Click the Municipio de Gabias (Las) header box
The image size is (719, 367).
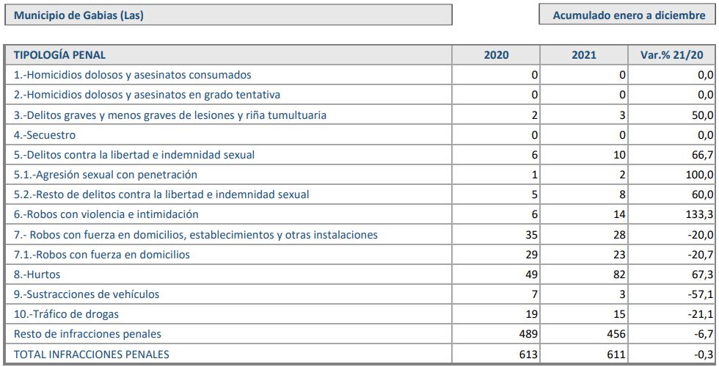click(x=227, y=15)
